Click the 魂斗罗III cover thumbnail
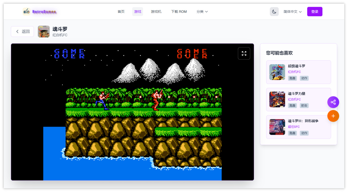This screenshot has height=192, width=348. pyautogui.click(x=277, y=127)
